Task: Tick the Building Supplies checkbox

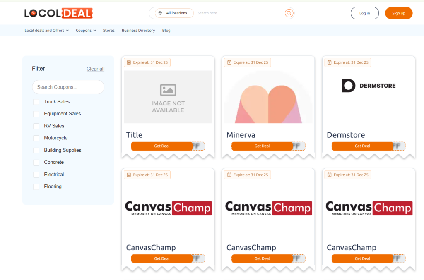Action: click(x=36, y=151)
